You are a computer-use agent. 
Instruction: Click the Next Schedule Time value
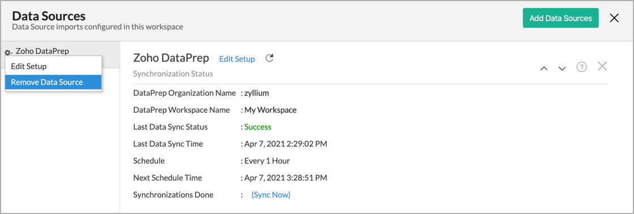click(x=286, y=178)
